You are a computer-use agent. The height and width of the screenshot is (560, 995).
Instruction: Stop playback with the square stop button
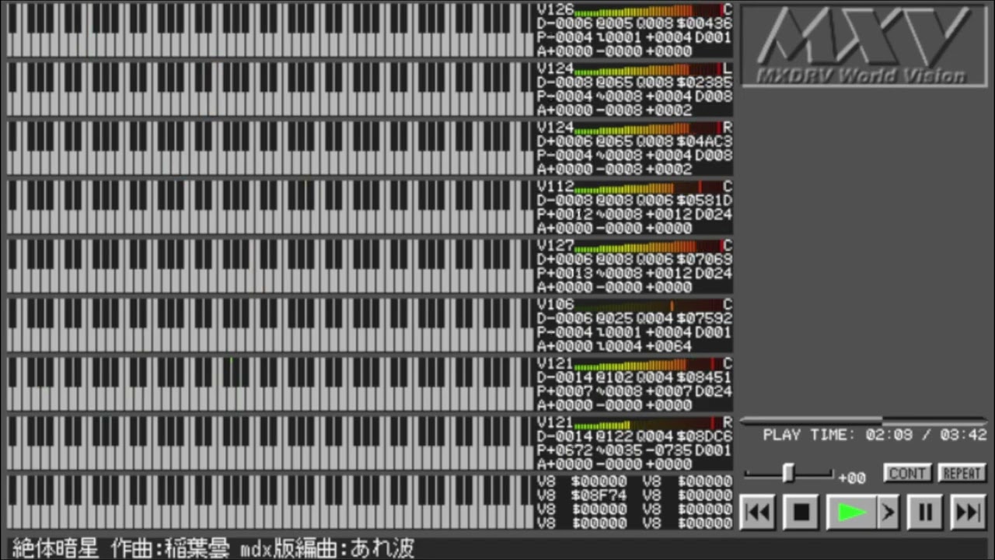(x=801, y=512)
